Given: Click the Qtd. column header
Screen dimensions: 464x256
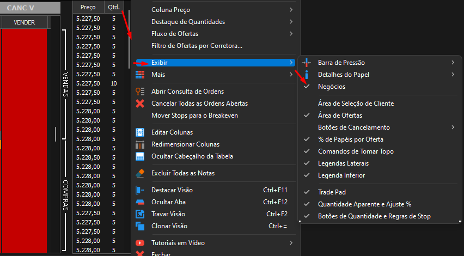Looking at the screenshot, I should (x=114, y=7).
